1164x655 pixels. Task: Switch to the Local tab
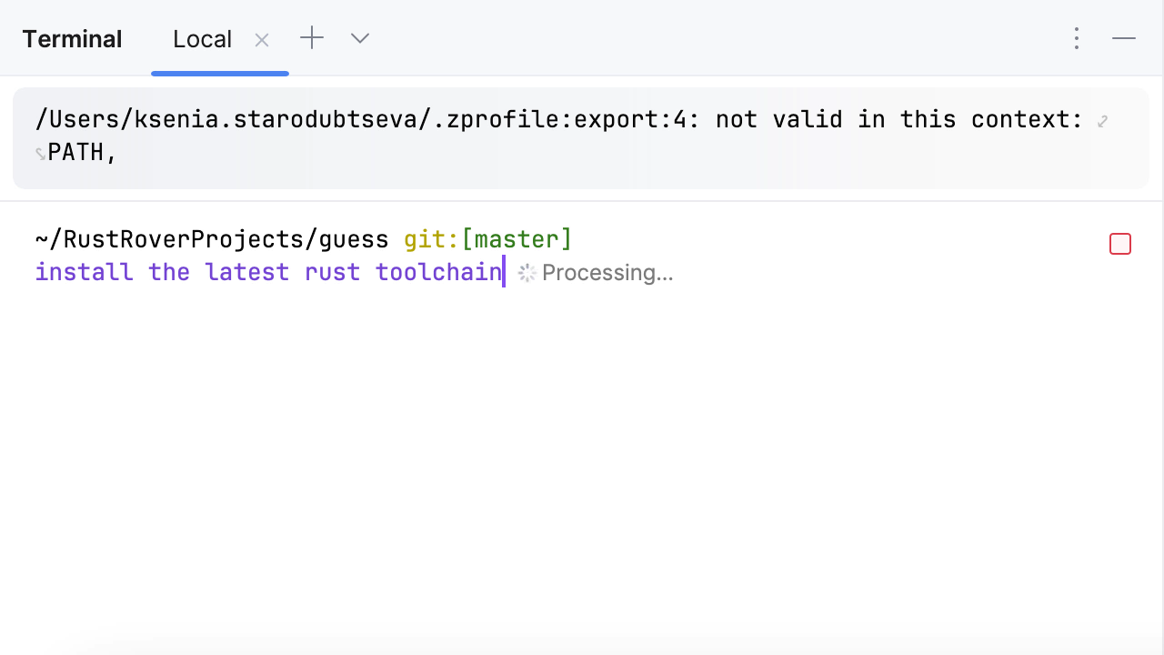[x=202, y=39]
